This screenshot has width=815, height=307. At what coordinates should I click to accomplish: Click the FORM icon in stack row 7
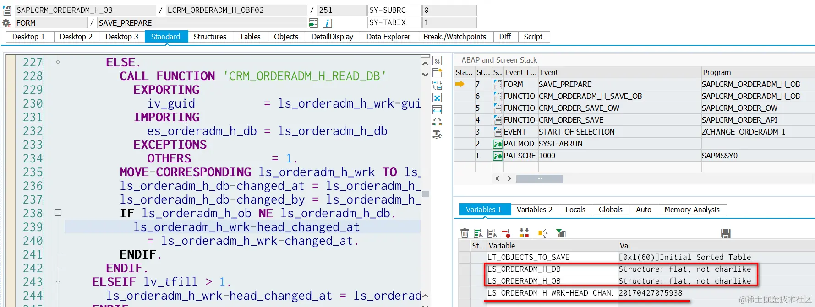pos(498,84)
